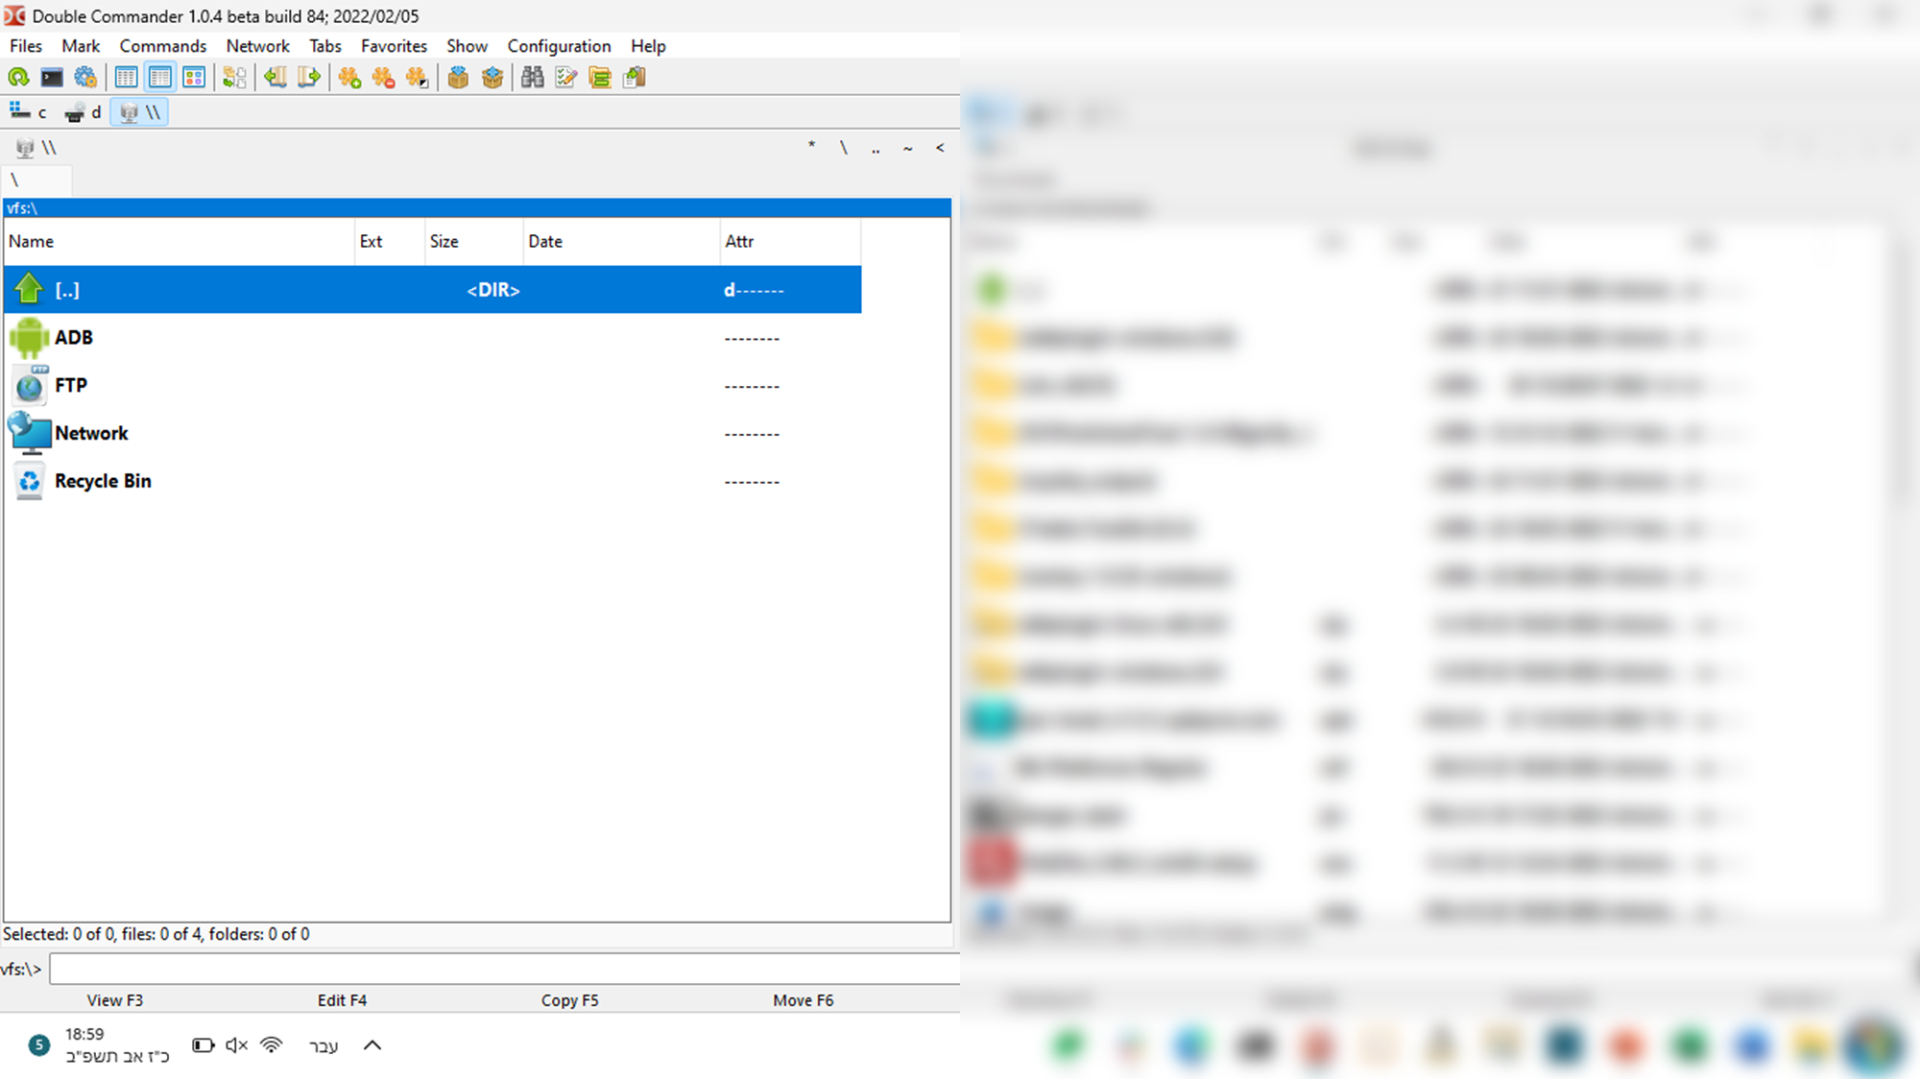1920x1079 pixels.
Task: Click the Invert selection asterisk icon
Action: (417, 78)
